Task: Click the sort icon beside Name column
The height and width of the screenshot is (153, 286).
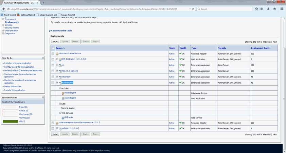Action: click(x=64, y=48)
